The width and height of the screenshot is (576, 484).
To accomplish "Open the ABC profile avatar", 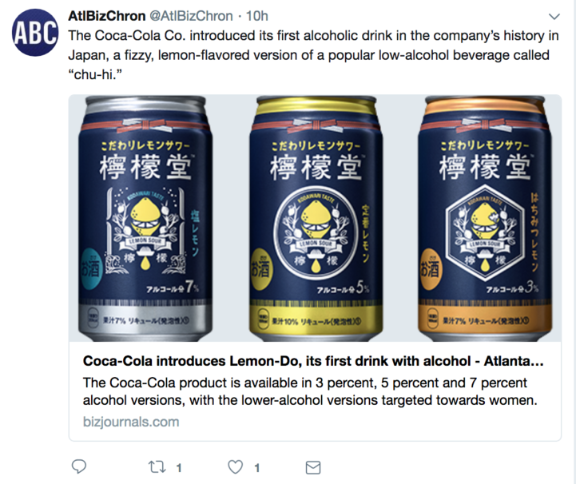I will click(x=35, y=32).
